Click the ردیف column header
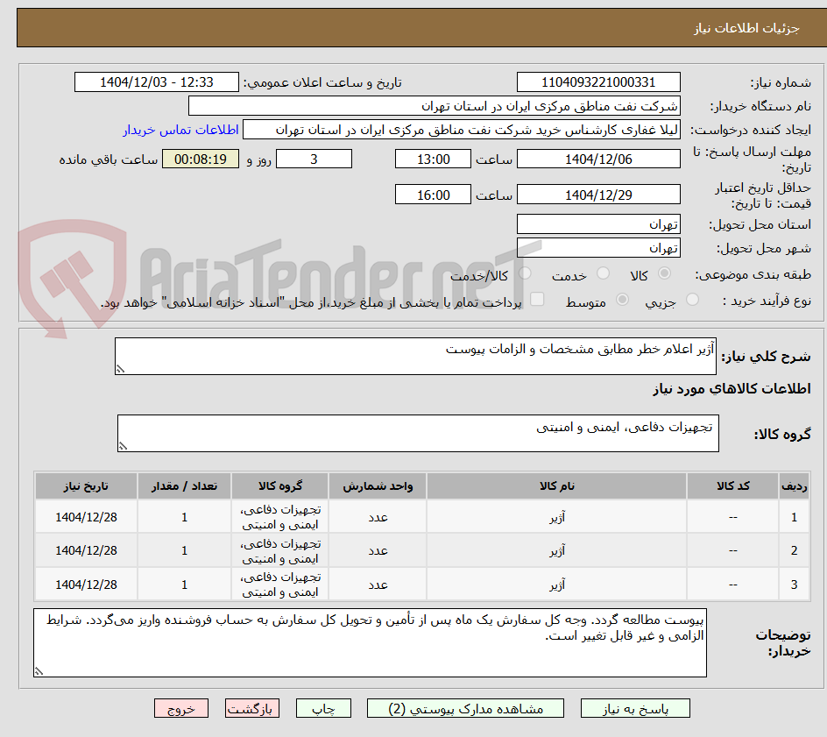 795,485
